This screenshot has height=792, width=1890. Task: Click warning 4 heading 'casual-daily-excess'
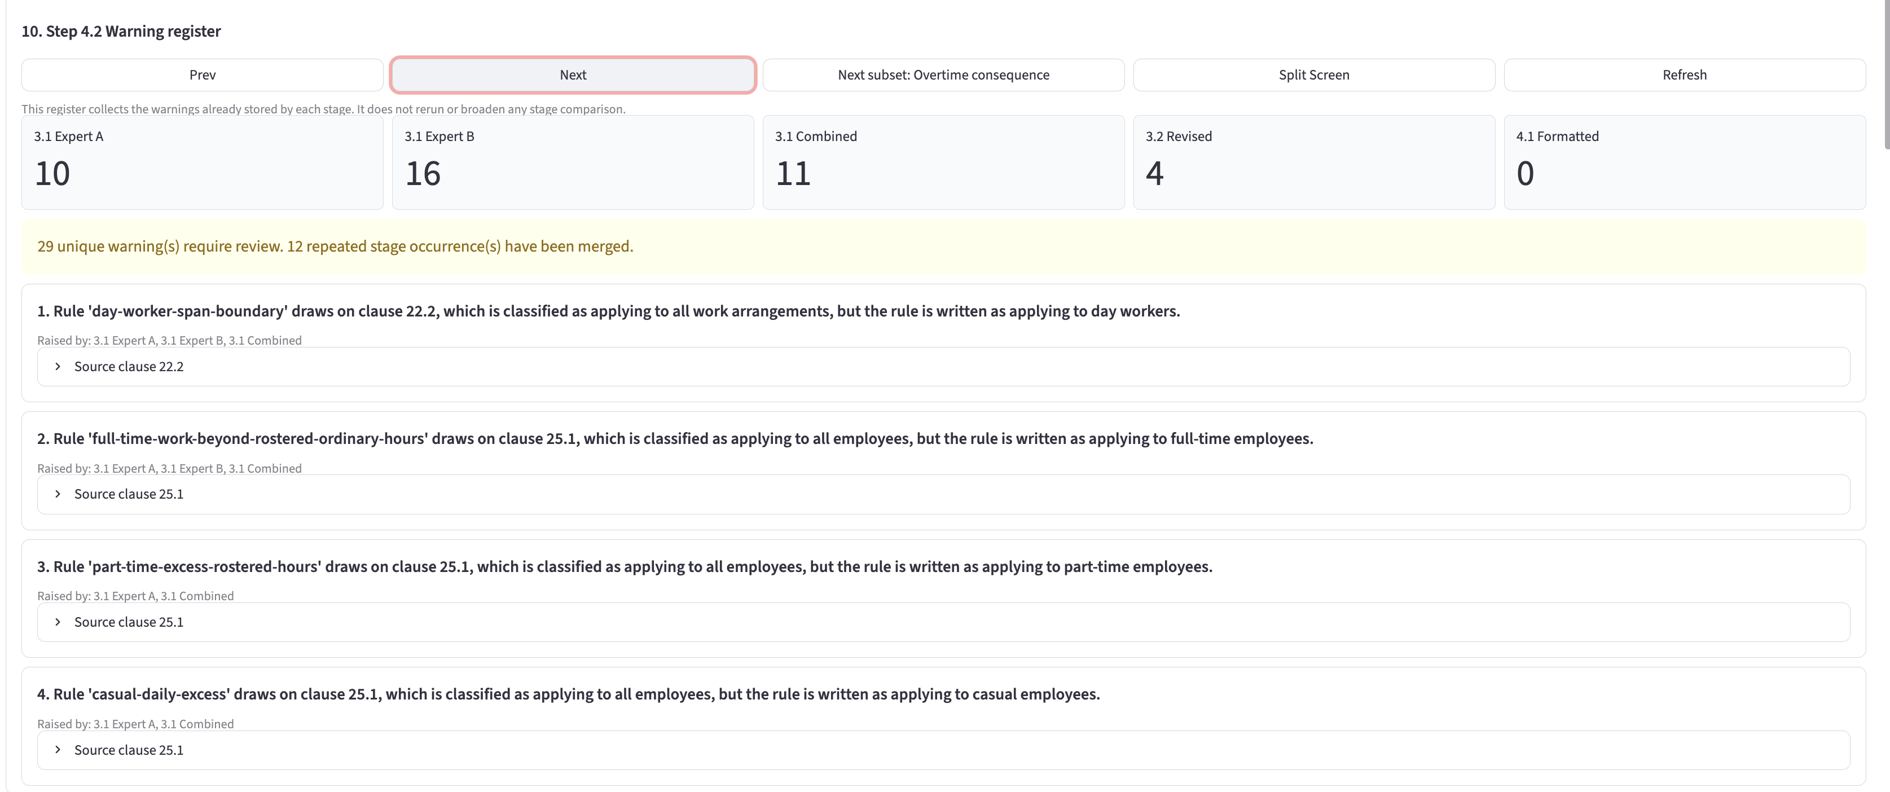pos(569,694)
